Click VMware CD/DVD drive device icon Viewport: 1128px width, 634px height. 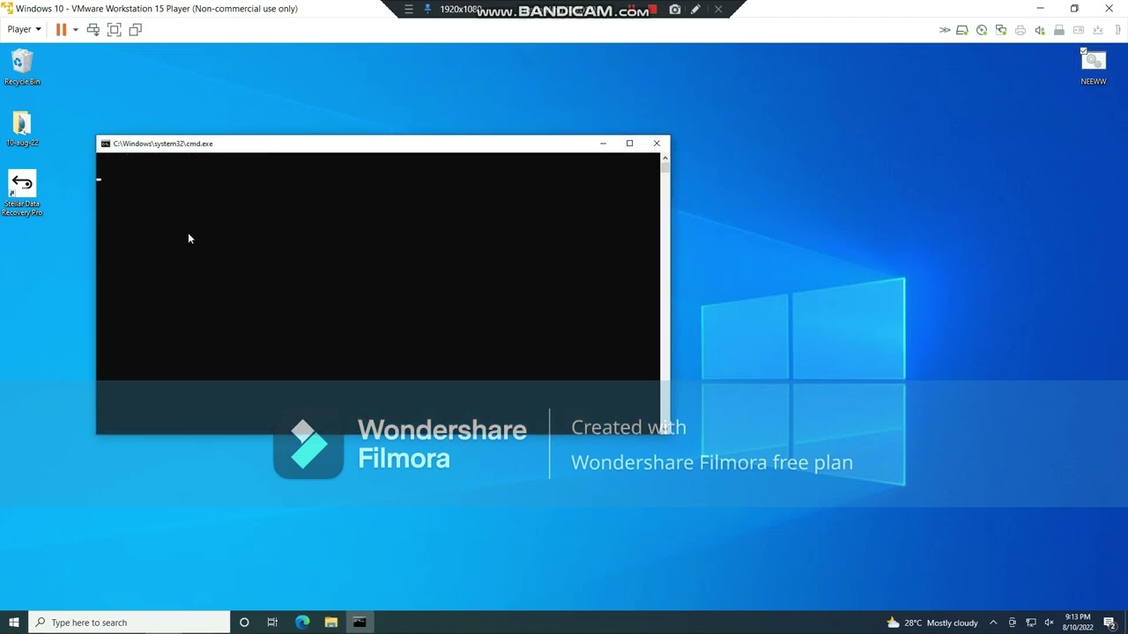[982, 30]
